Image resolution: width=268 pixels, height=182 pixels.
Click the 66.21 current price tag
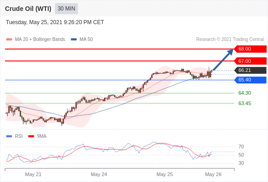pos(250,70)
